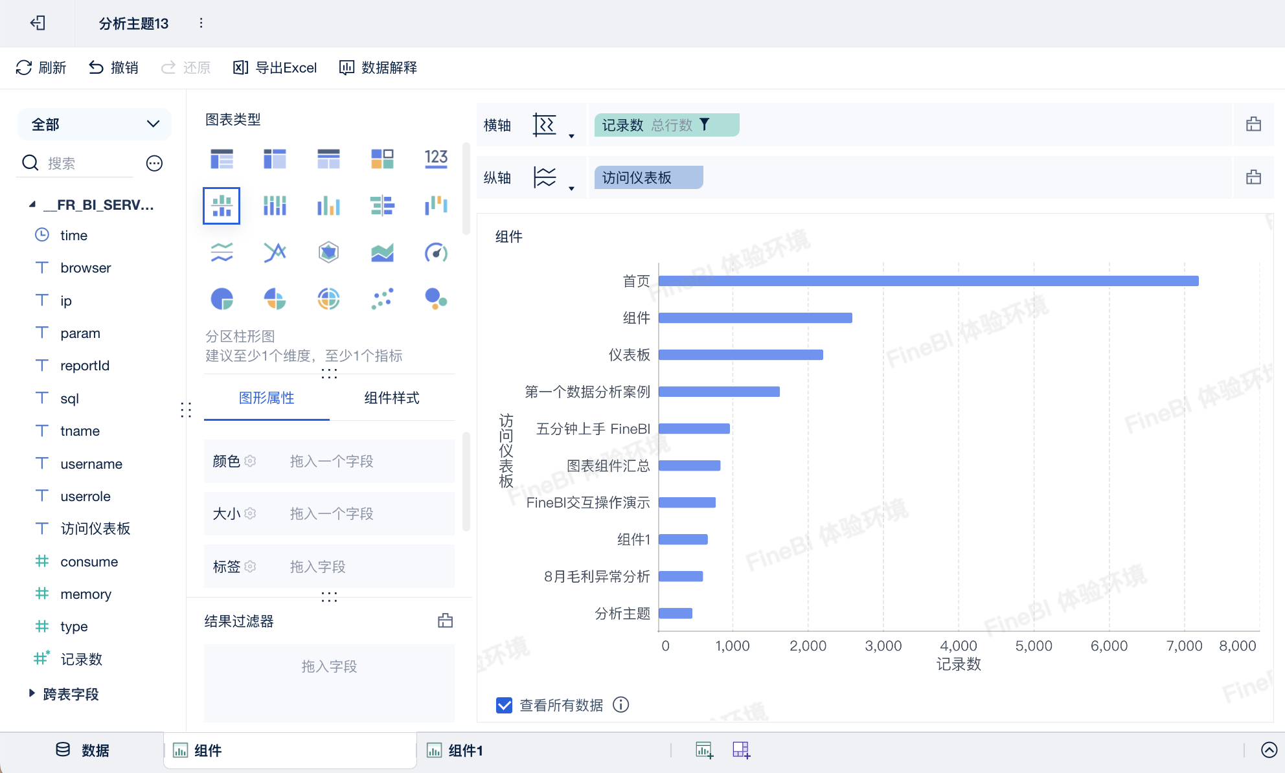Open the 横轴 axis options dropdown arrow

[x=571, y=136]
